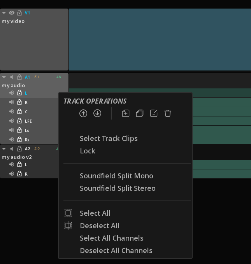This screenshot has height=264, width=251.
Task: Click Select All in the context menu
Action: click(95, 213)
